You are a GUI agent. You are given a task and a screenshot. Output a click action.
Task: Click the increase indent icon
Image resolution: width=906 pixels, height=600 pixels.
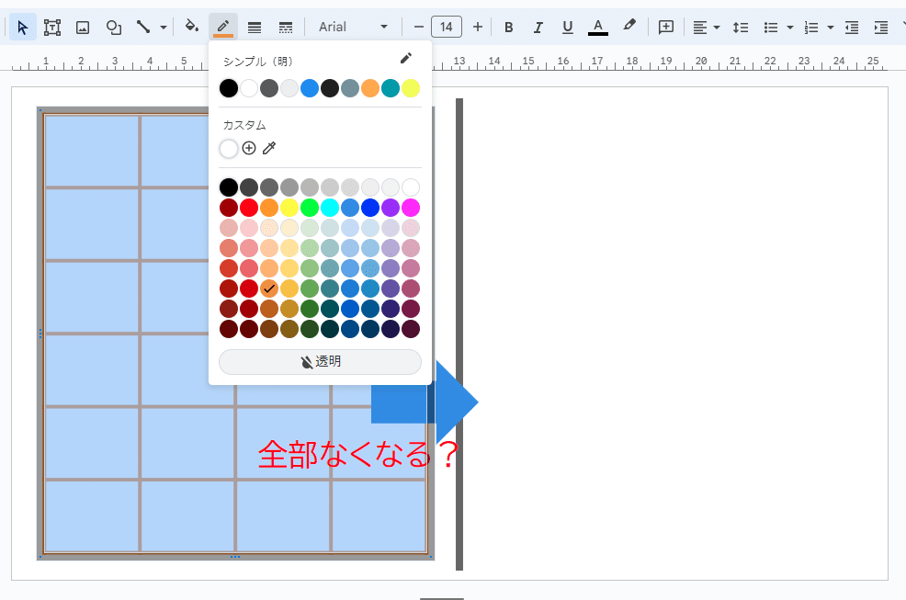pyautogui.click(x=880, y=28)
